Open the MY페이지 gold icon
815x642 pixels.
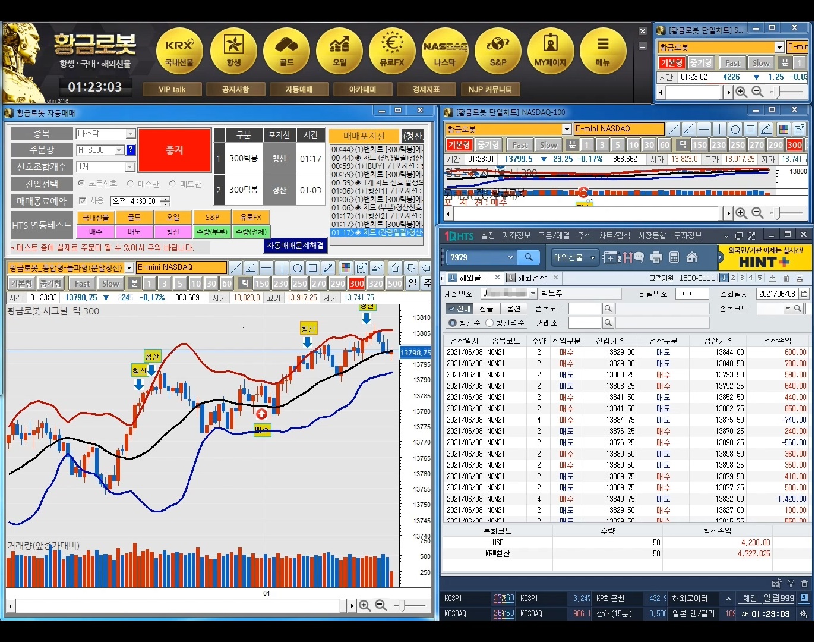tap(551, 51)
